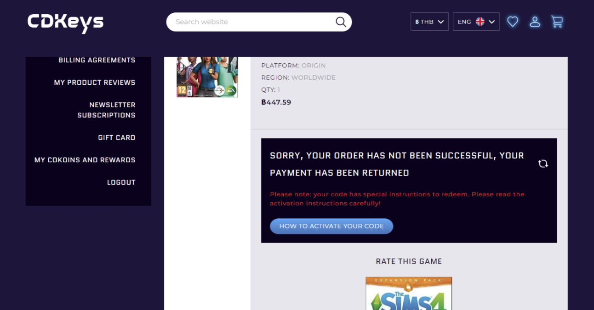Focus the Search website field
The width and height of the screenshot is (594, 310).
[259, 22]
